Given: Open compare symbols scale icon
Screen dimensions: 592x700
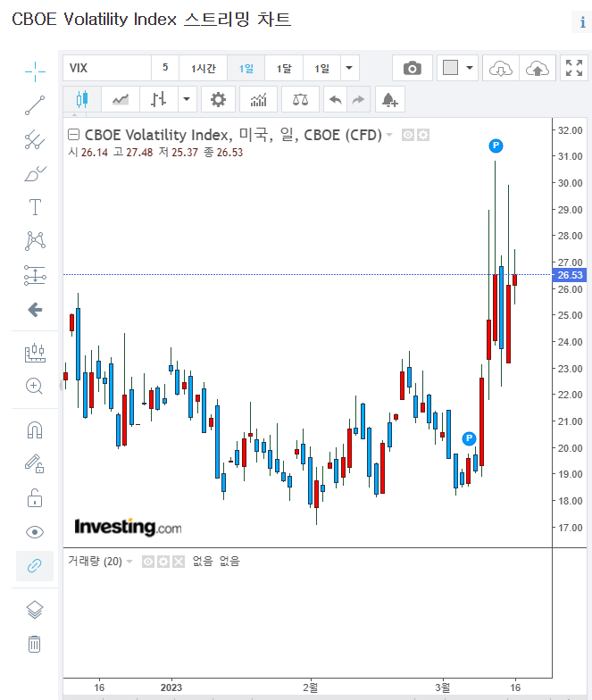Looking at the screenshot, I should pyautogui.click(x=300, y=99).
